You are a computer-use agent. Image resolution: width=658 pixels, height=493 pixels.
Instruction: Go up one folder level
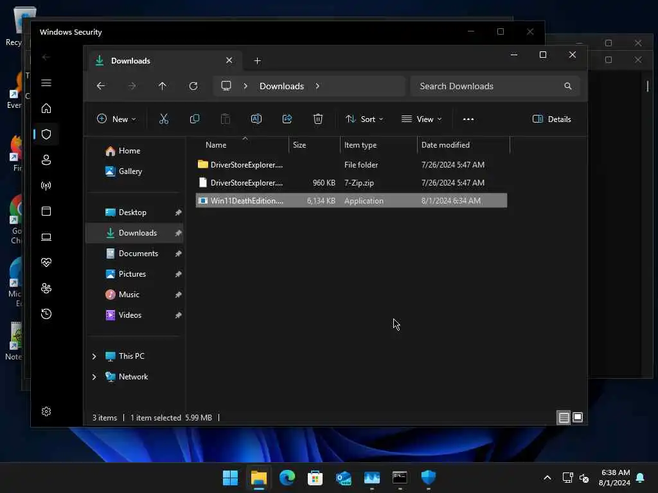click(x=163, y=86)
